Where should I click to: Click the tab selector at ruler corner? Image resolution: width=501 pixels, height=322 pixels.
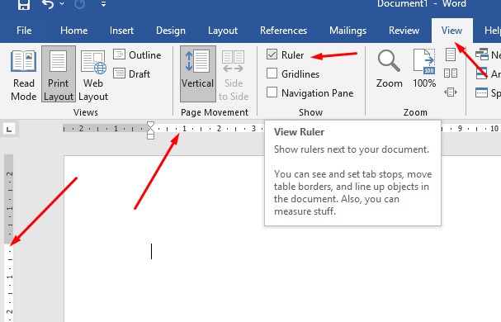tap(9, 129)
